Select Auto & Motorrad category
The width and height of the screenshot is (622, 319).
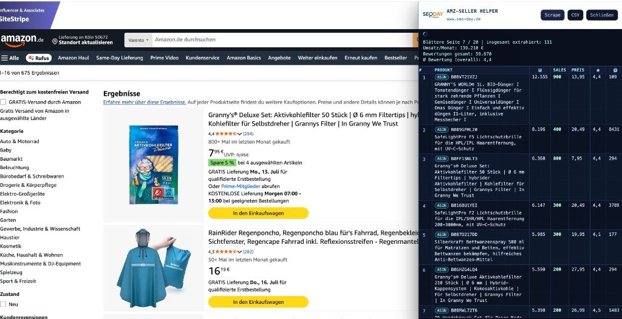click(19, 141)
